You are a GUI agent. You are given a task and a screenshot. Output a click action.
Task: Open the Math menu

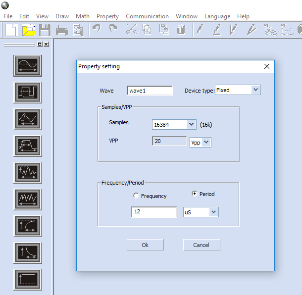point(83,16)
